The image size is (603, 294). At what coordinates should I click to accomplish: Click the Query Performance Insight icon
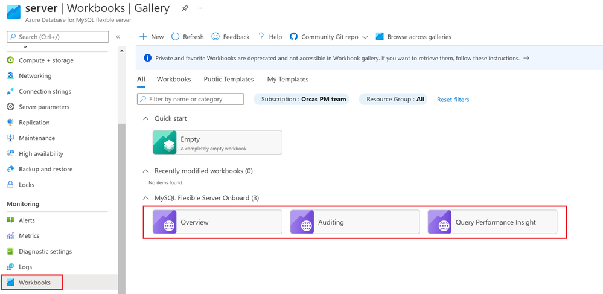(x=440, y=222)
